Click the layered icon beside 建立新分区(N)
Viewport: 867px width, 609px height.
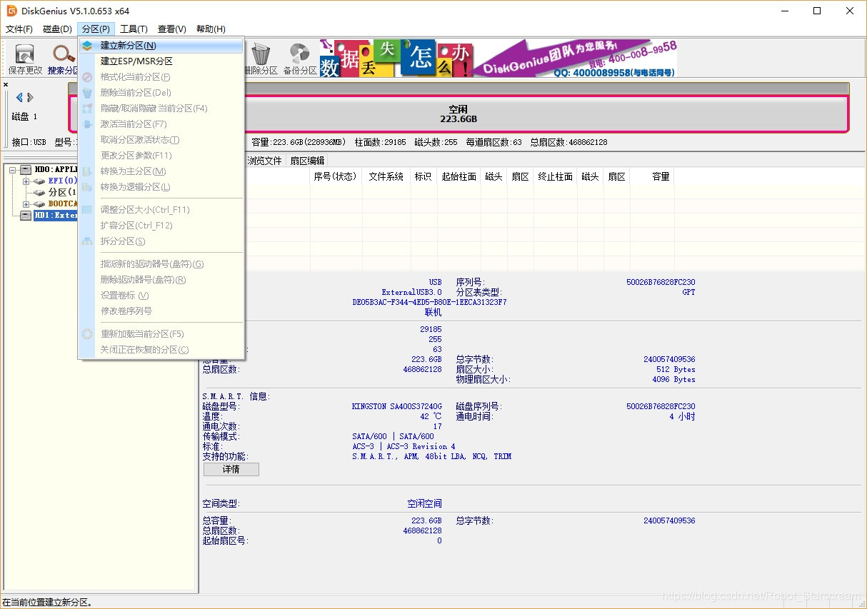pos(87,46)
